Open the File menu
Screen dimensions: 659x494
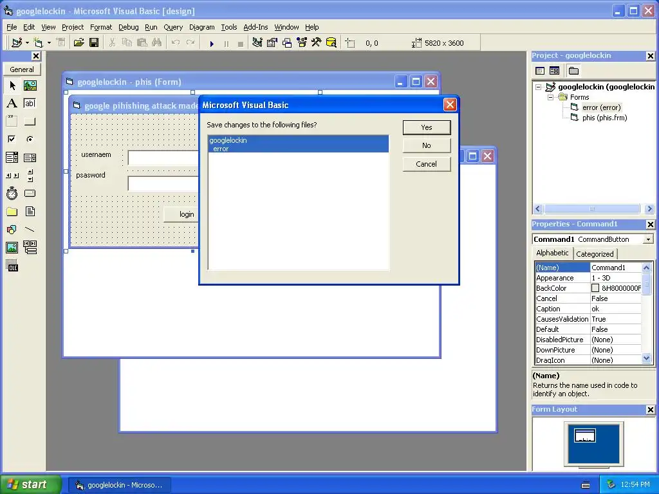(x=12, y=27)
